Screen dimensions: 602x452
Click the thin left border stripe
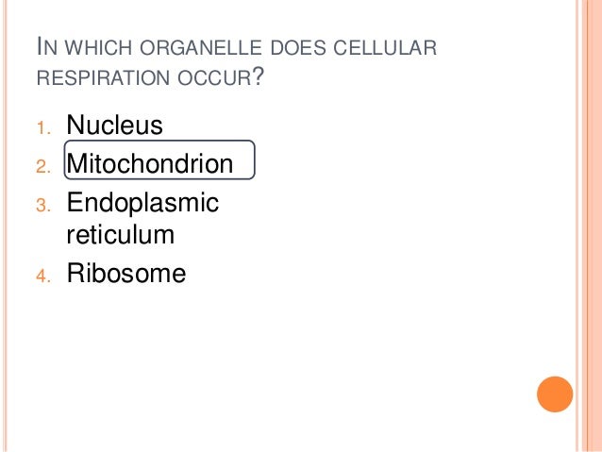coord(5,226)
